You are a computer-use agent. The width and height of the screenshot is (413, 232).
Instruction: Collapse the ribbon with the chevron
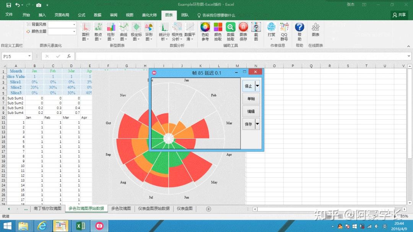[408, 46]
